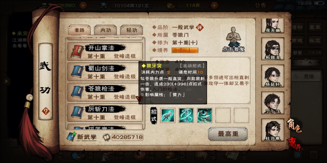The image size is (327, 163).
Task: Select character portrait 拓拔浚
Action: (272, 49)
